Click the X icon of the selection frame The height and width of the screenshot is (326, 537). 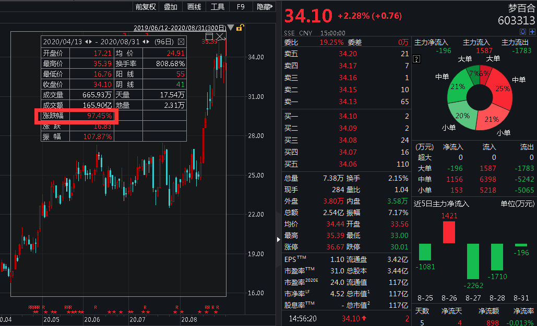point(220,36)
